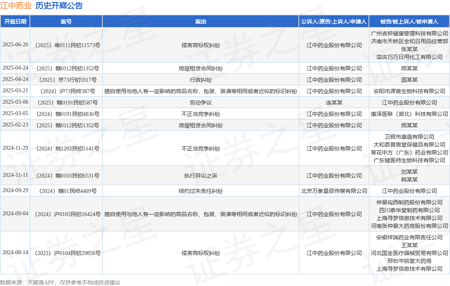Click the 江中药业 title text
Viewport: 450px width, 286px height.
click(16, 6)
